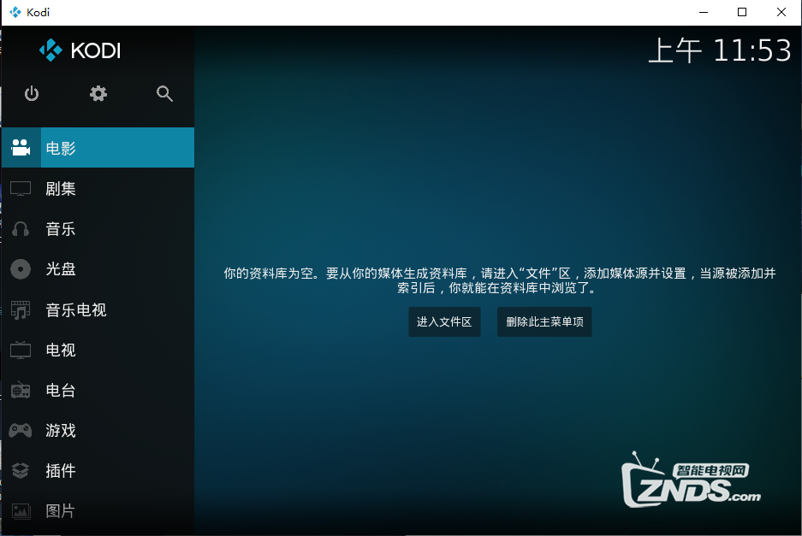Click the search magnifier icon
The width and height of the screenshot is (802, 536).
point(164,94)
